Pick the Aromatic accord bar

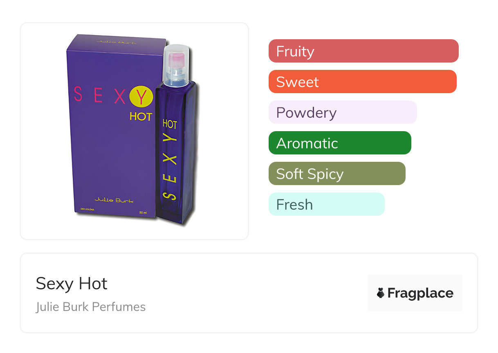(x=340, y=143)
